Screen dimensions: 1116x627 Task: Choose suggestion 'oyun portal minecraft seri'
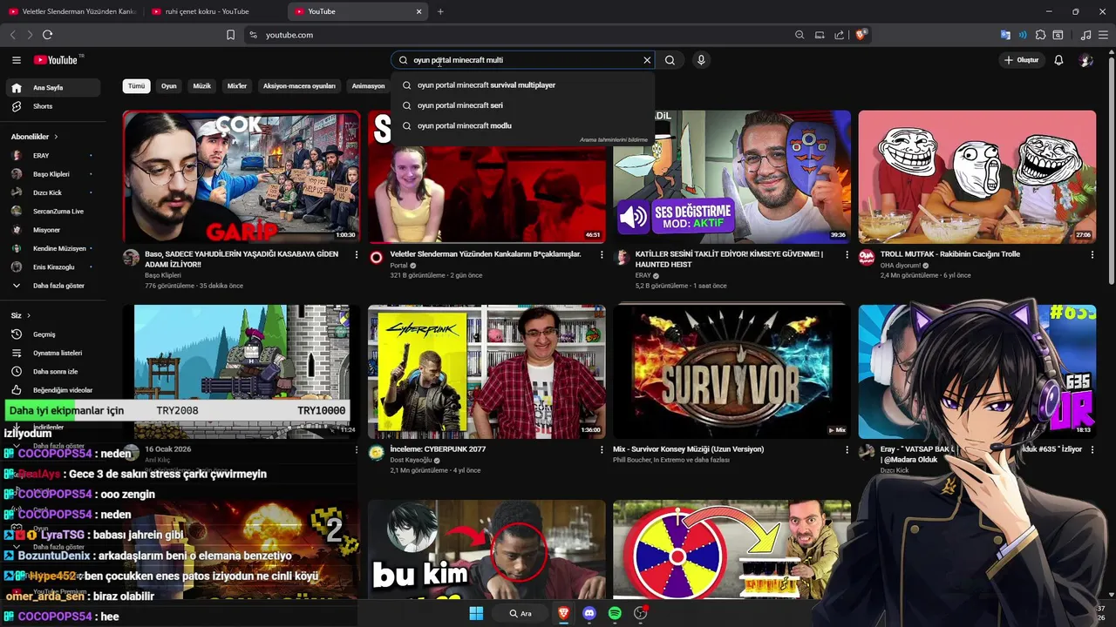[x=522, y=105]
